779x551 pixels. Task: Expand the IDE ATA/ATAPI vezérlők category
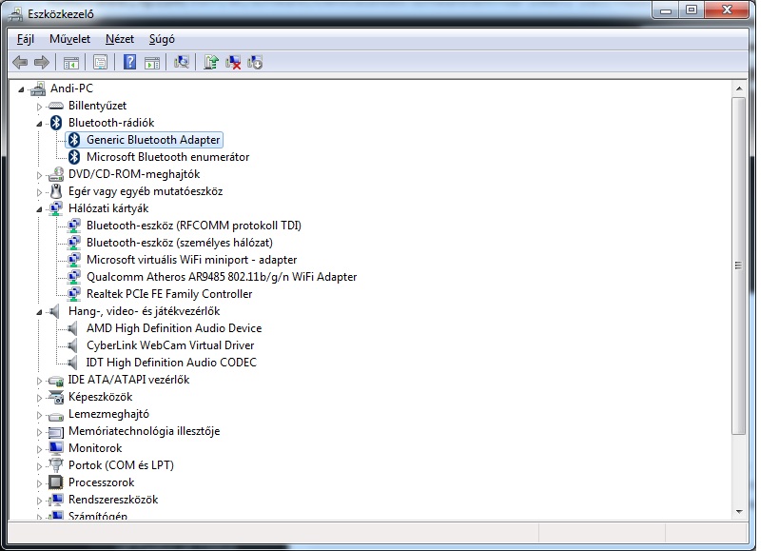coord(39,381)
